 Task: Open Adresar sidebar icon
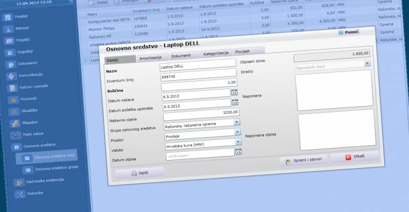pos(8,29)
